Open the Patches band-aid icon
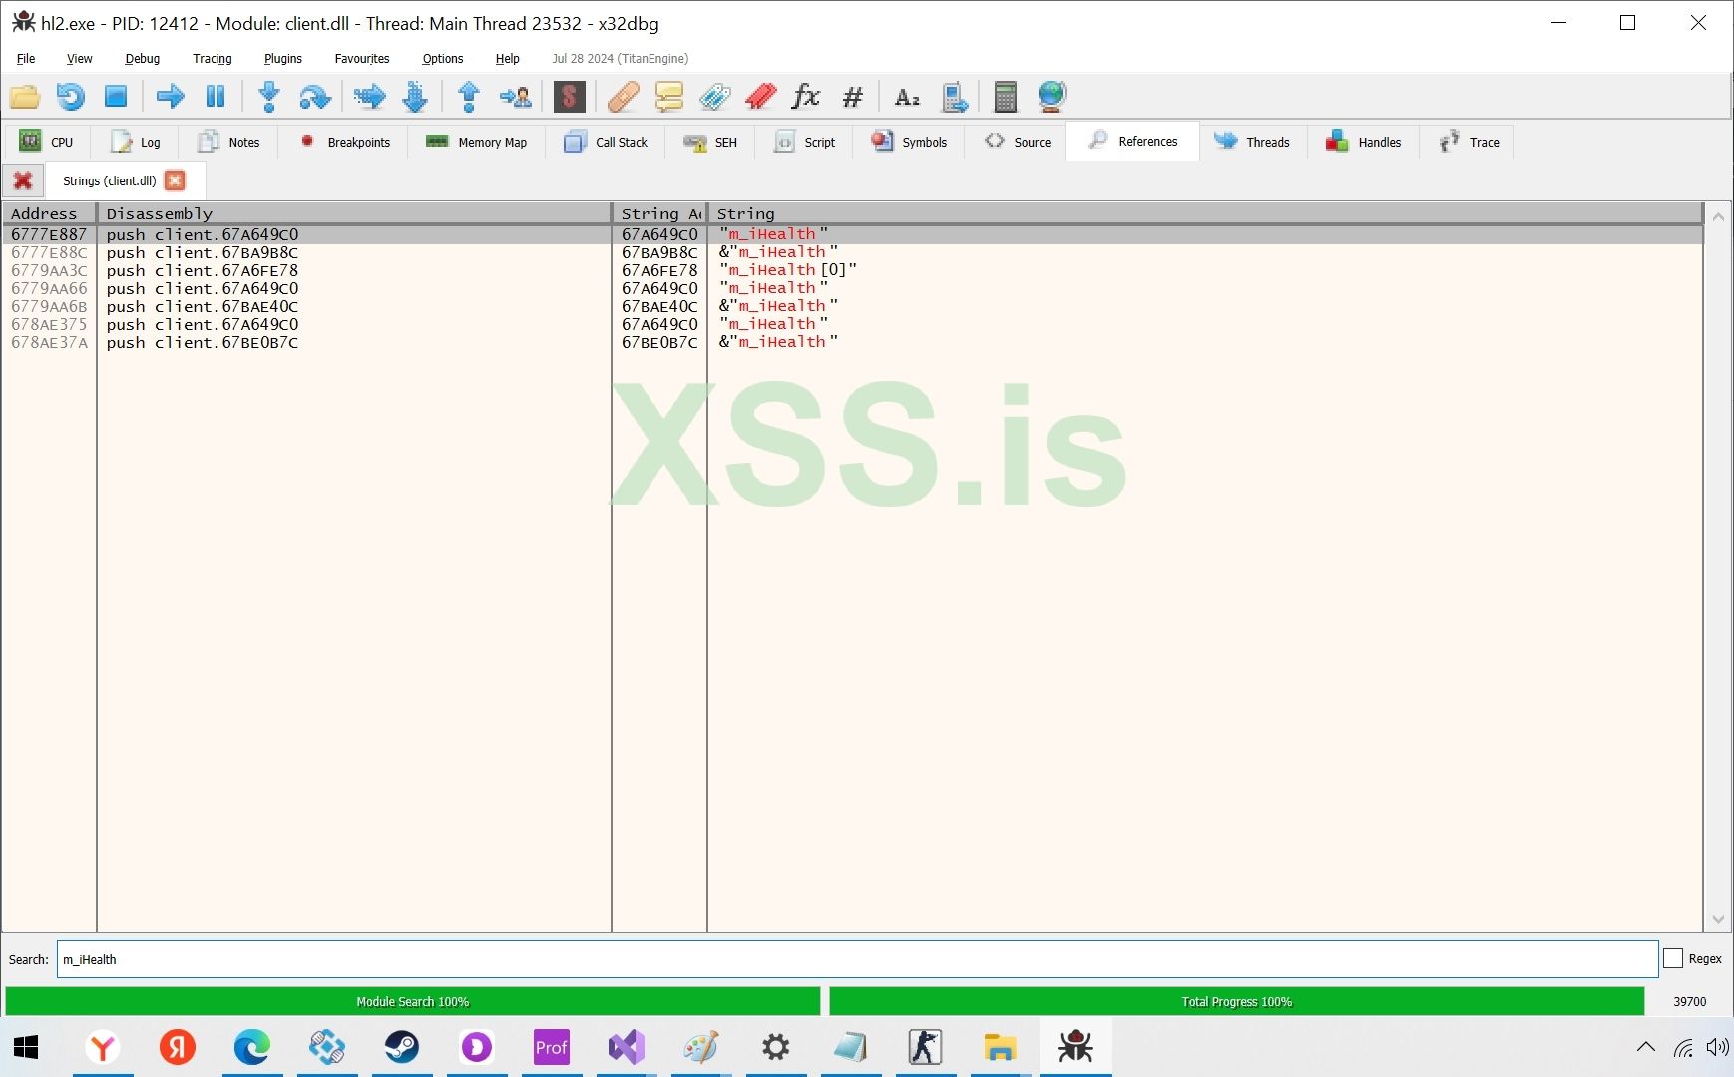1734x1077 pixels. pos(624,97)
